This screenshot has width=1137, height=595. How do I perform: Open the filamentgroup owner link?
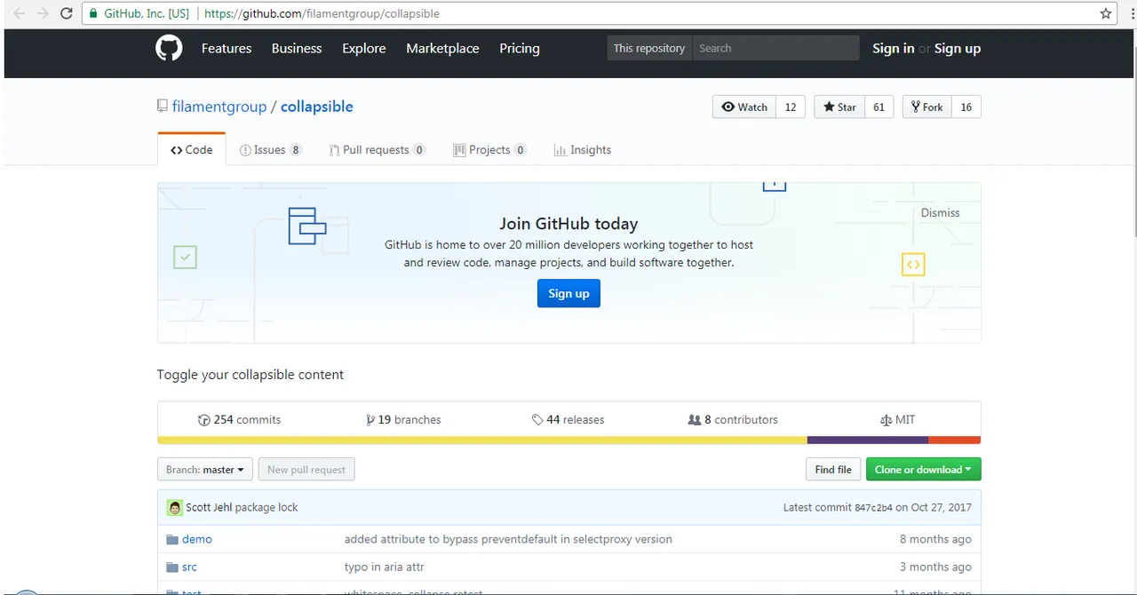pyautogui.click(x=219, y=107)
